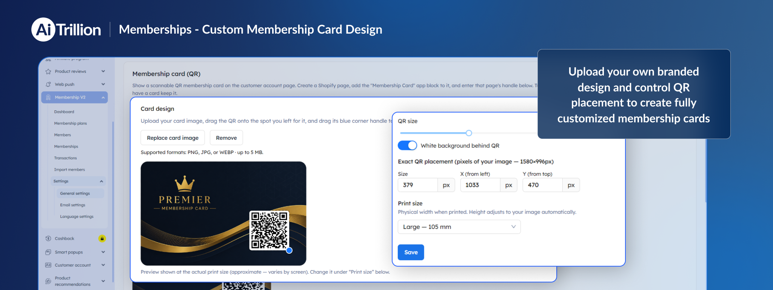
Task: Click the Smart popups icon
Action: click(48, 252)
